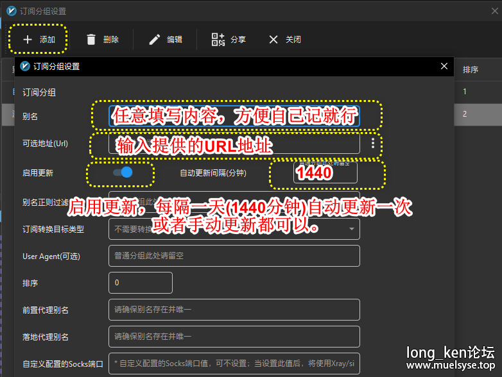Click the landing proxy alias field
Viewport: 502px width, 377px height.
click(234, 337)
